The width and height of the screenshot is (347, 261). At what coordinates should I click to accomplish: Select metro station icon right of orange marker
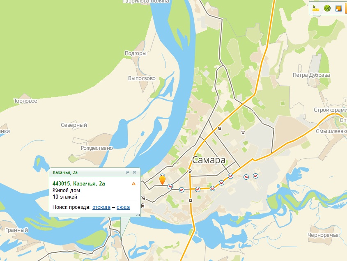pyautogui.click(x=170, y=186)
